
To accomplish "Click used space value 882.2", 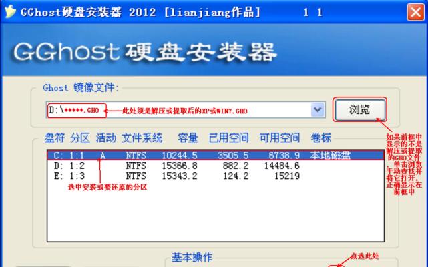I will click(x=236, y=166).
